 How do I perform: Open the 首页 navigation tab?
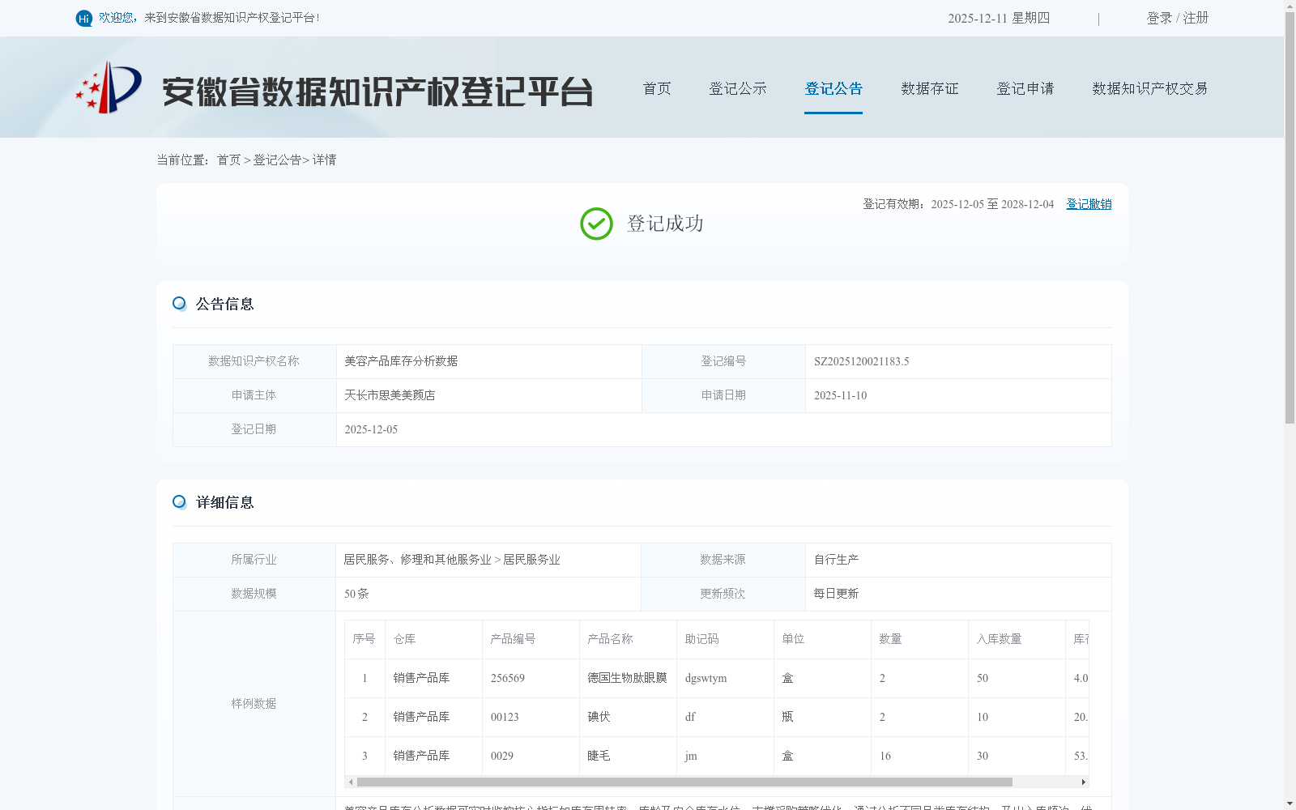point(657,88)
